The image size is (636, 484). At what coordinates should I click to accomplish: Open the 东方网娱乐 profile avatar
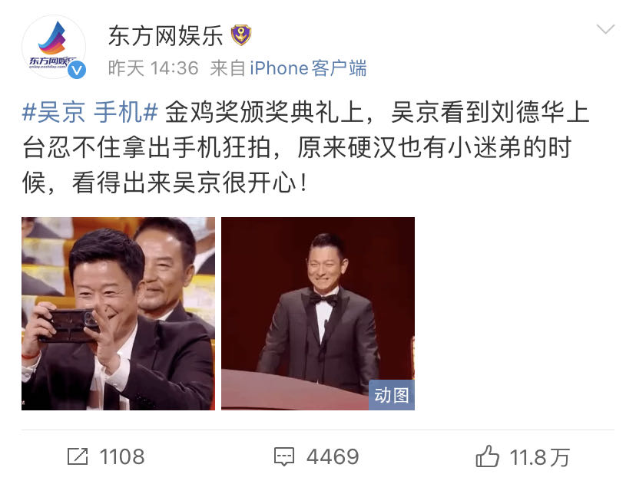[54, 47]
